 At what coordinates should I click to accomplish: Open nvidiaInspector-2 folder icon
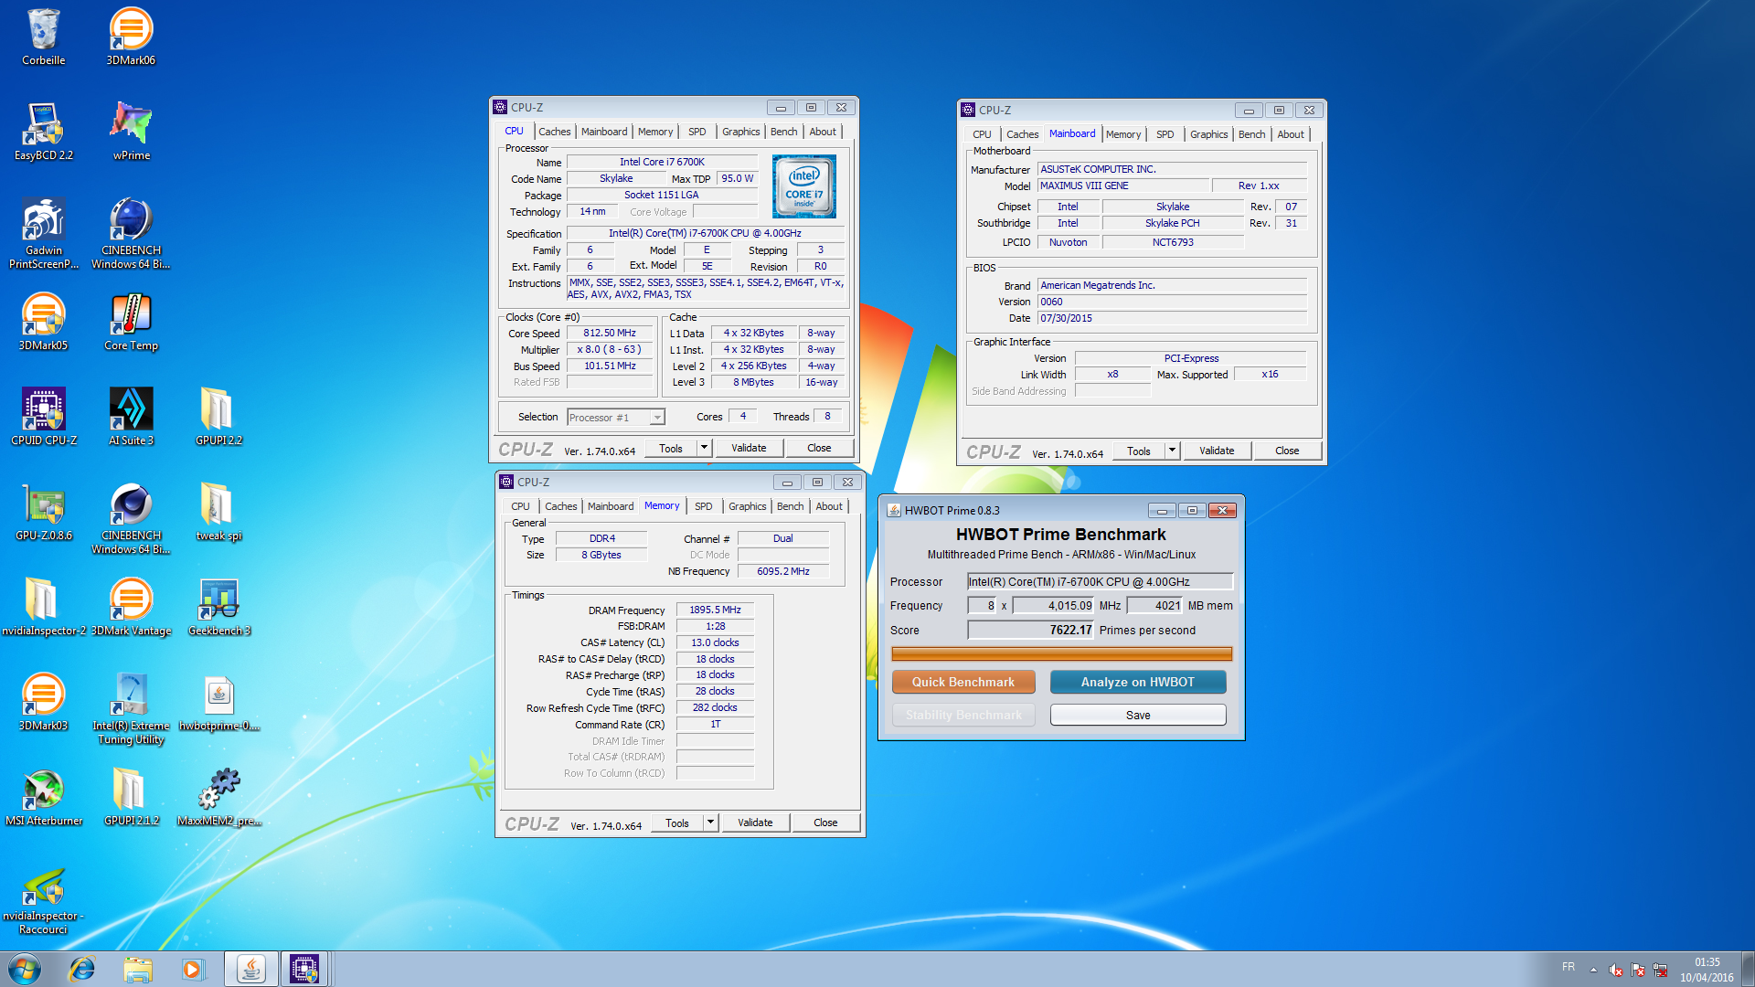pos(43,607)
